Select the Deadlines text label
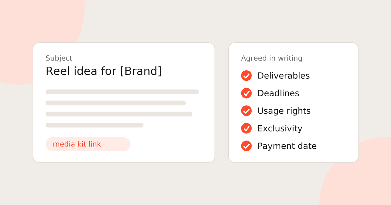 tap(278, 93)
